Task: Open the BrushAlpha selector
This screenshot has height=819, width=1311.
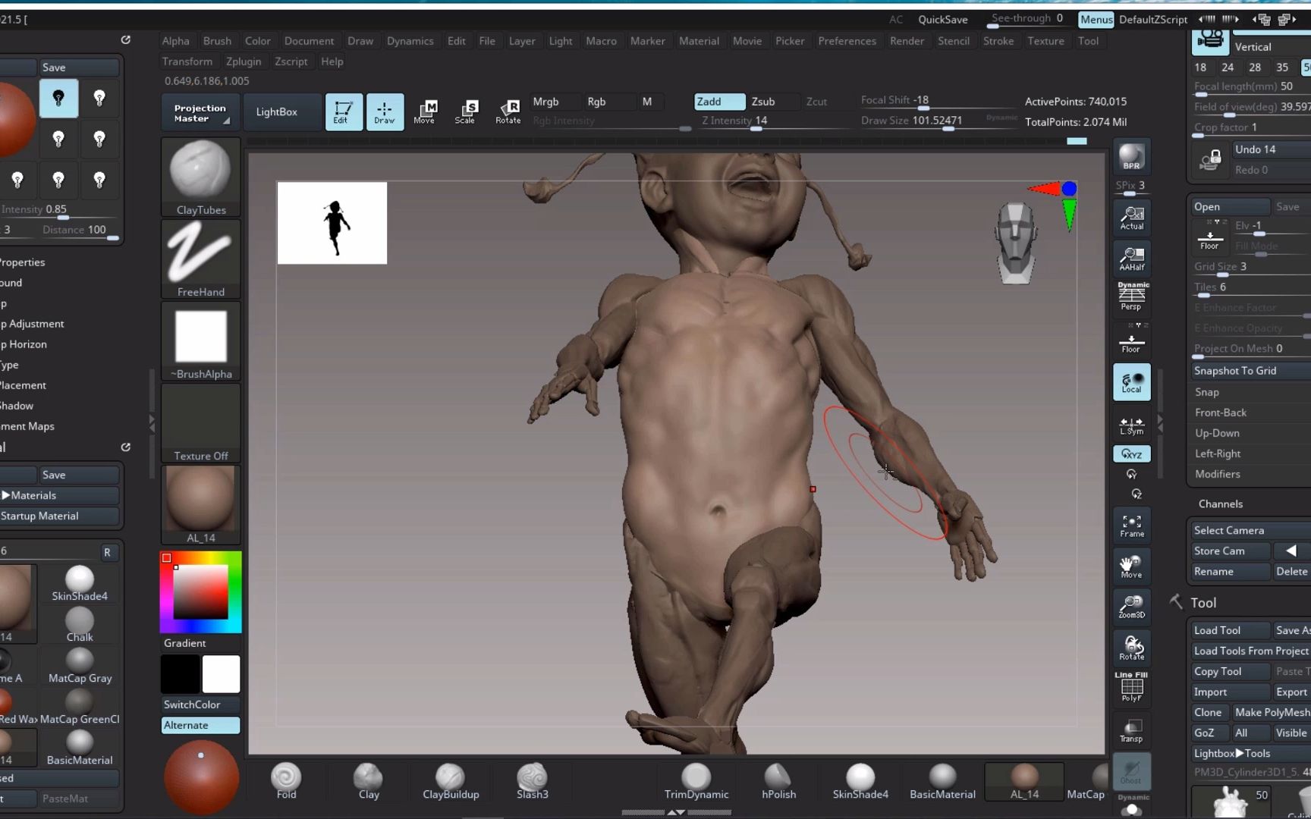Action: [x=201, y=341]
